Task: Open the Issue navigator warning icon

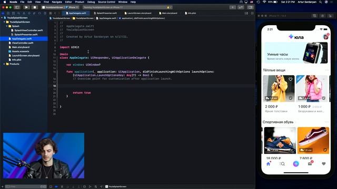Action: click(24, 13)
